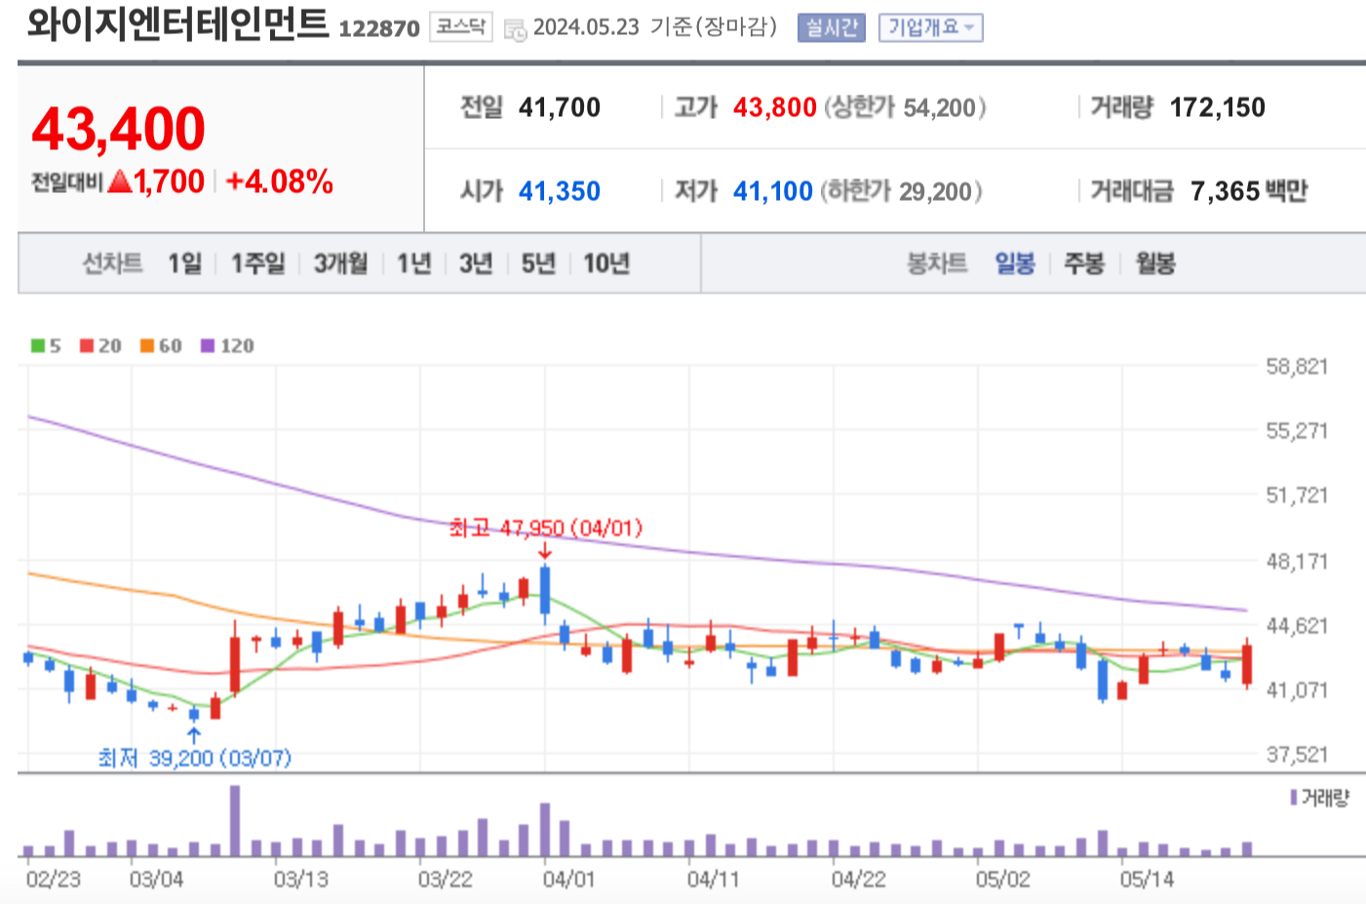Click the 와이지엔터테인먼트 stock title
Image resolution: width=1366 pixels, height=904 pixels.
point(177,24)
